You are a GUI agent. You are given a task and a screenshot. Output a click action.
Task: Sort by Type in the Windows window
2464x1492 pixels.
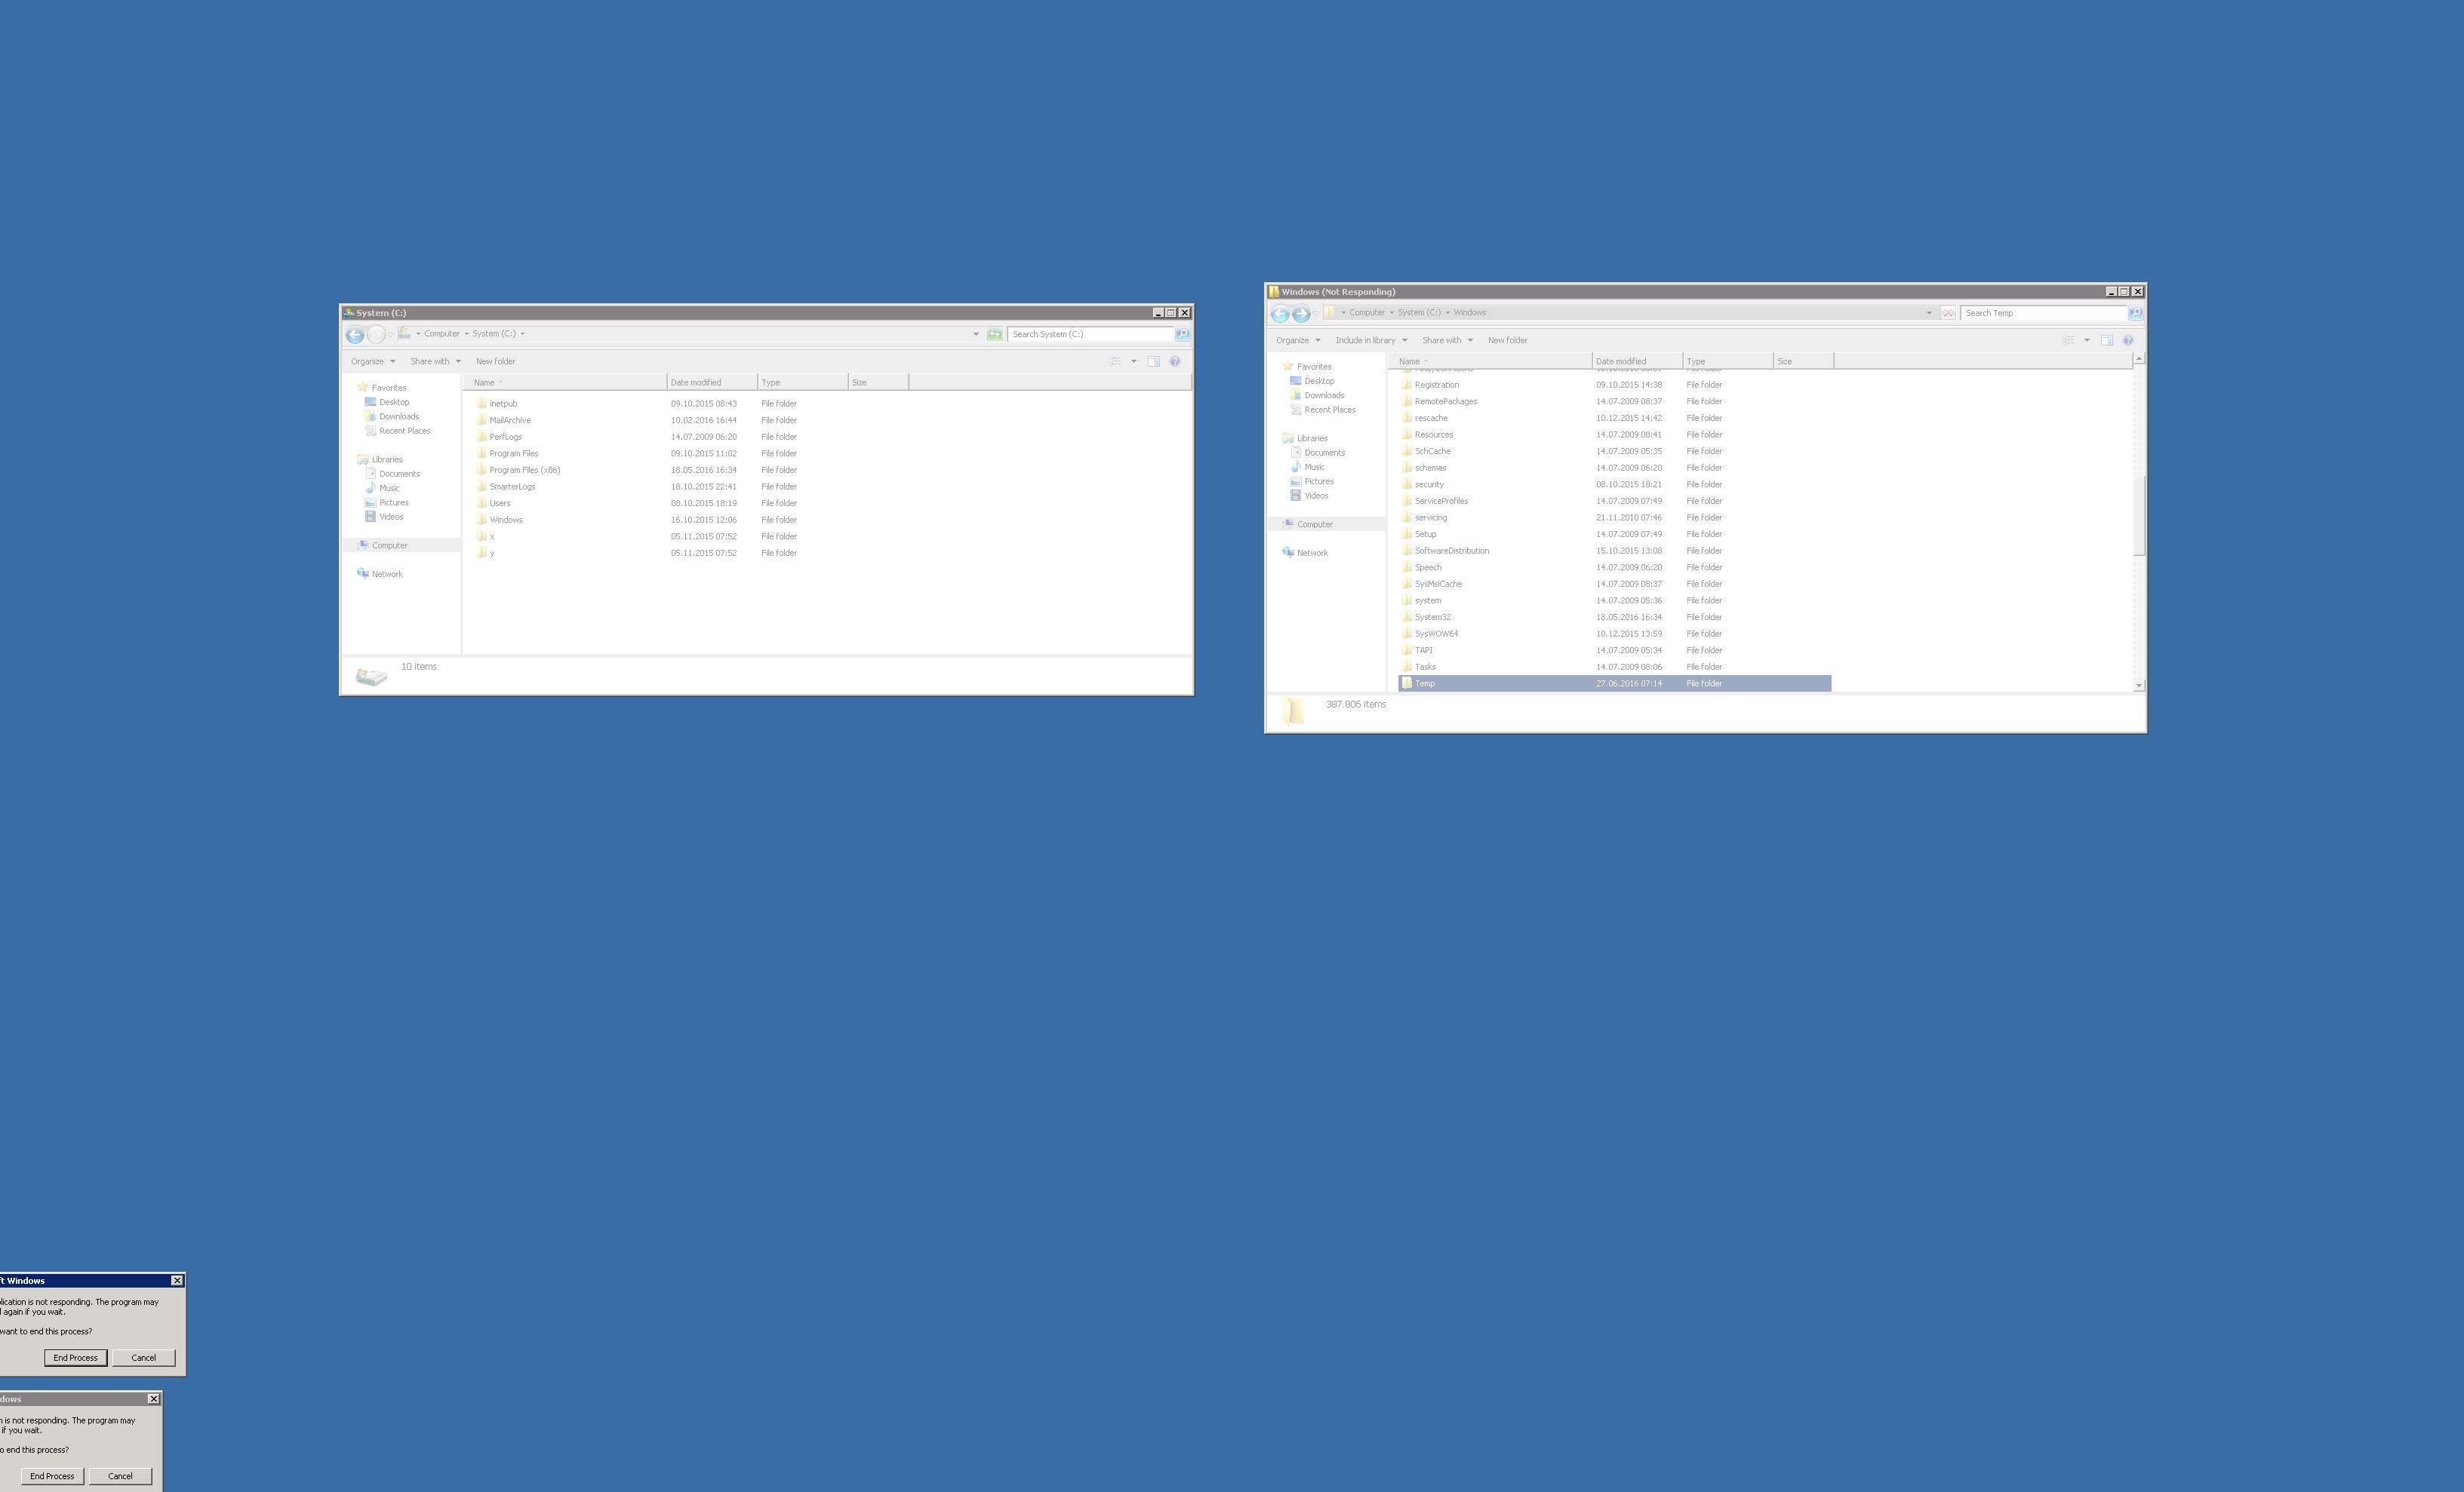pos(1727,362)
